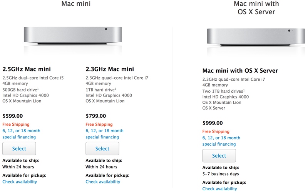Image resolution: width=308 pixels, height=193 pixels.
Task: Click Free Shipping text under $599.00
Action: tap(16, 124)
